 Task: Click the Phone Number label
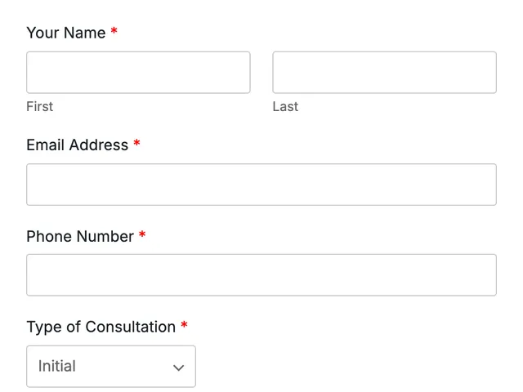coord(80,236)
